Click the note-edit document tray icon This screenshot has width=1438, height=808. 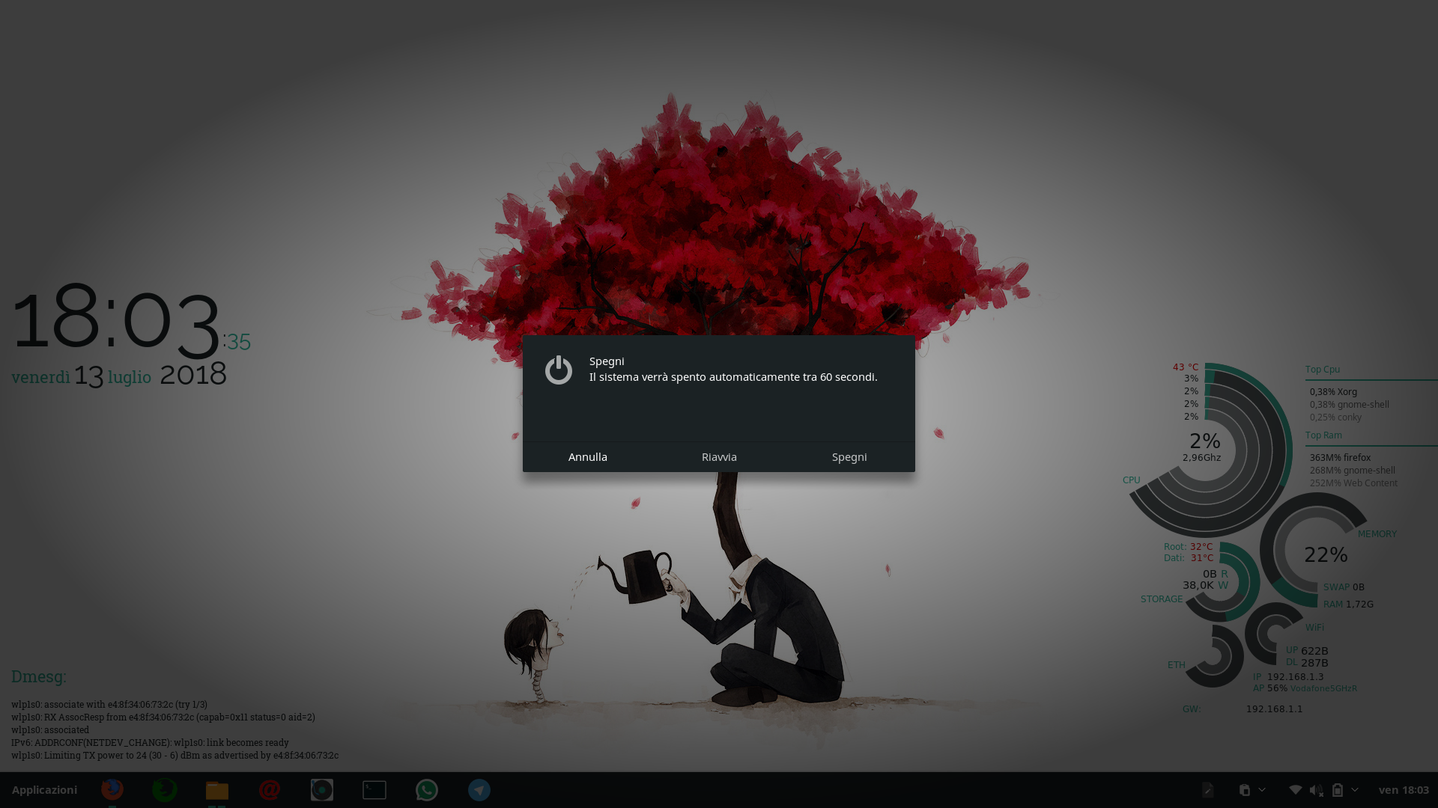[x=1207, y=790]
